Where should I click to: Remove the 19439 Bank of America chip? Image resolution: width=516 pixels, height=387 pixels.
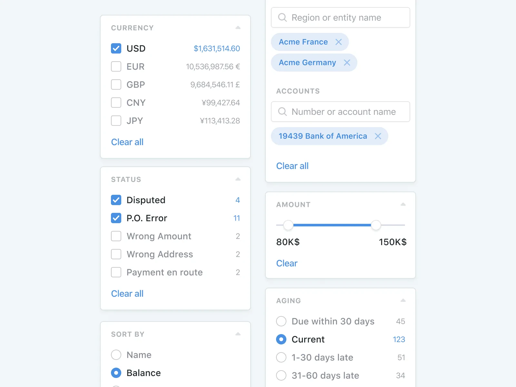378,136
